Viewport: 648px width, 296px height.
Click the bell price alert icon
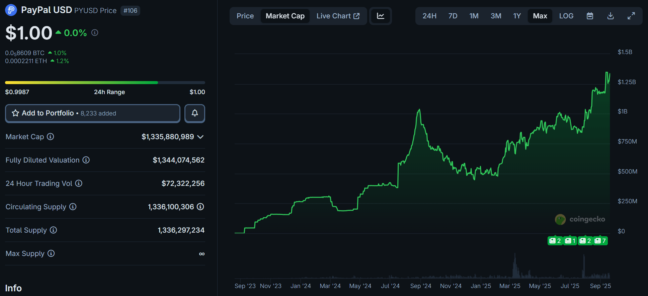coord(195,113)
